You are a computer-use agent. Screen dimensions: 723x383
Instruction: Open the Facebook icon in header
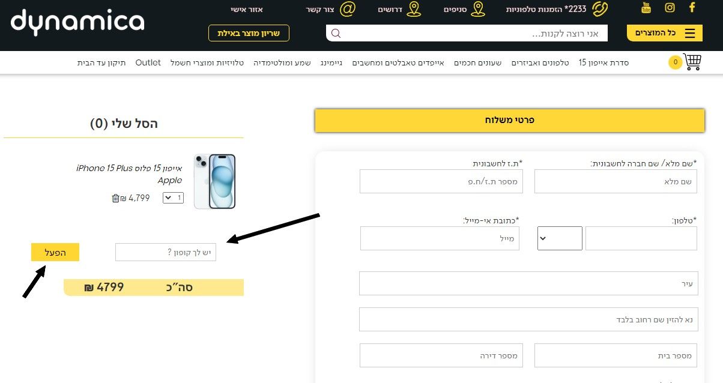pos(692,8)
